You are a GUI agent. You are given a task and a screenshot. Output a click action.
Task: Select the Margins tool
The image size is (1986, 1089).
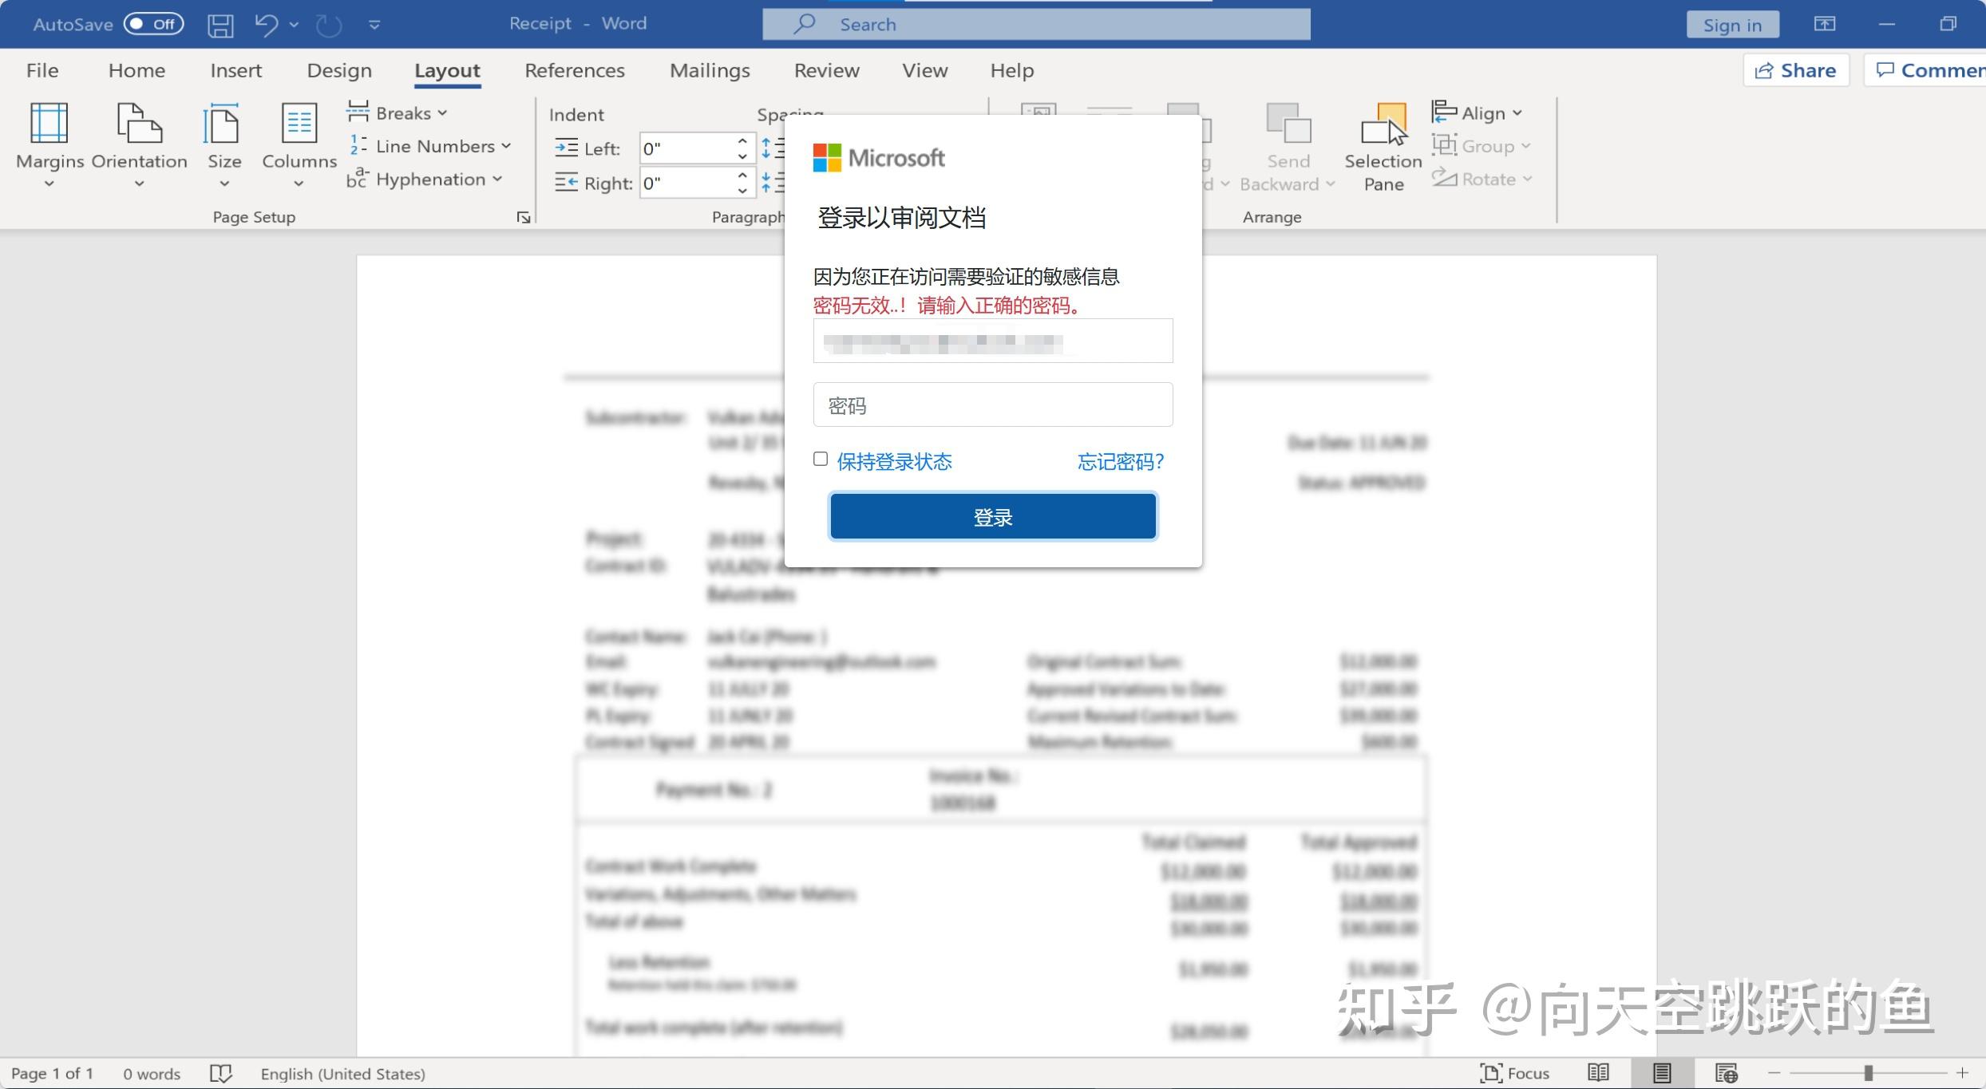(x=49, y=144)
